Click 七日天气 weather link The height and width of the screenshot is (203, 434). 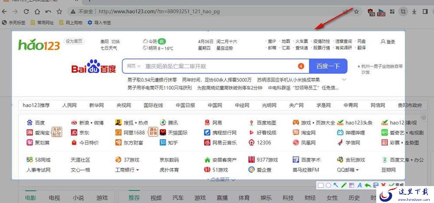pos(108,48)
